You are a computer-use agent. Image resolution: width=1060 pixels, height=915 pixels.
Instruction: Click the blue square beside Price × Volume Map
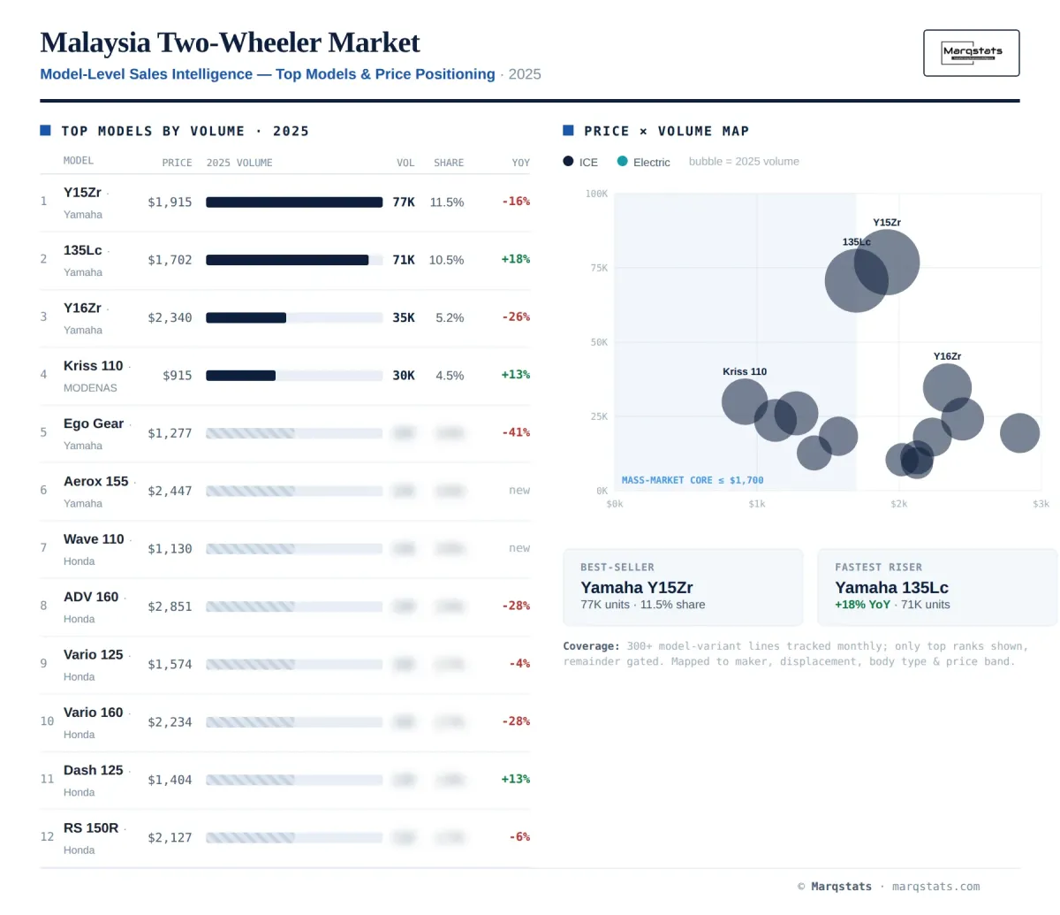coord(568,131)
